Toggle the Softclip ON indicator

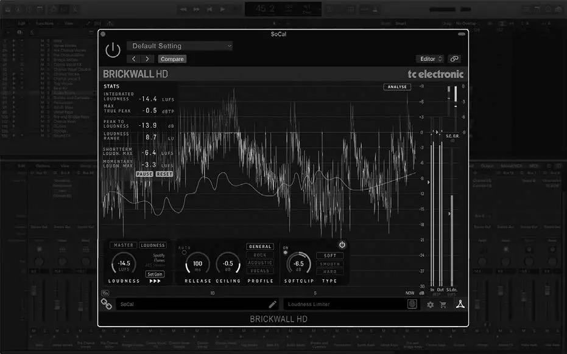coord(286,252)
